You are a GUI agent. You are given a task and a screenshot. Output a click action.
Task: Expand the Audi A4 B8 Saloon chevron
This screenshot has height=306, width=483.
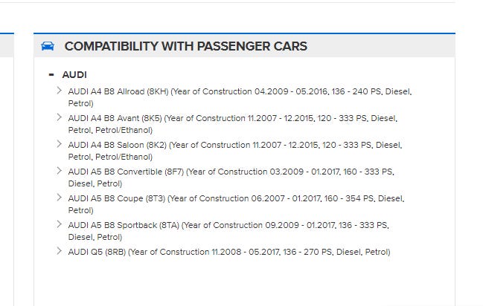tap(60, 144)
